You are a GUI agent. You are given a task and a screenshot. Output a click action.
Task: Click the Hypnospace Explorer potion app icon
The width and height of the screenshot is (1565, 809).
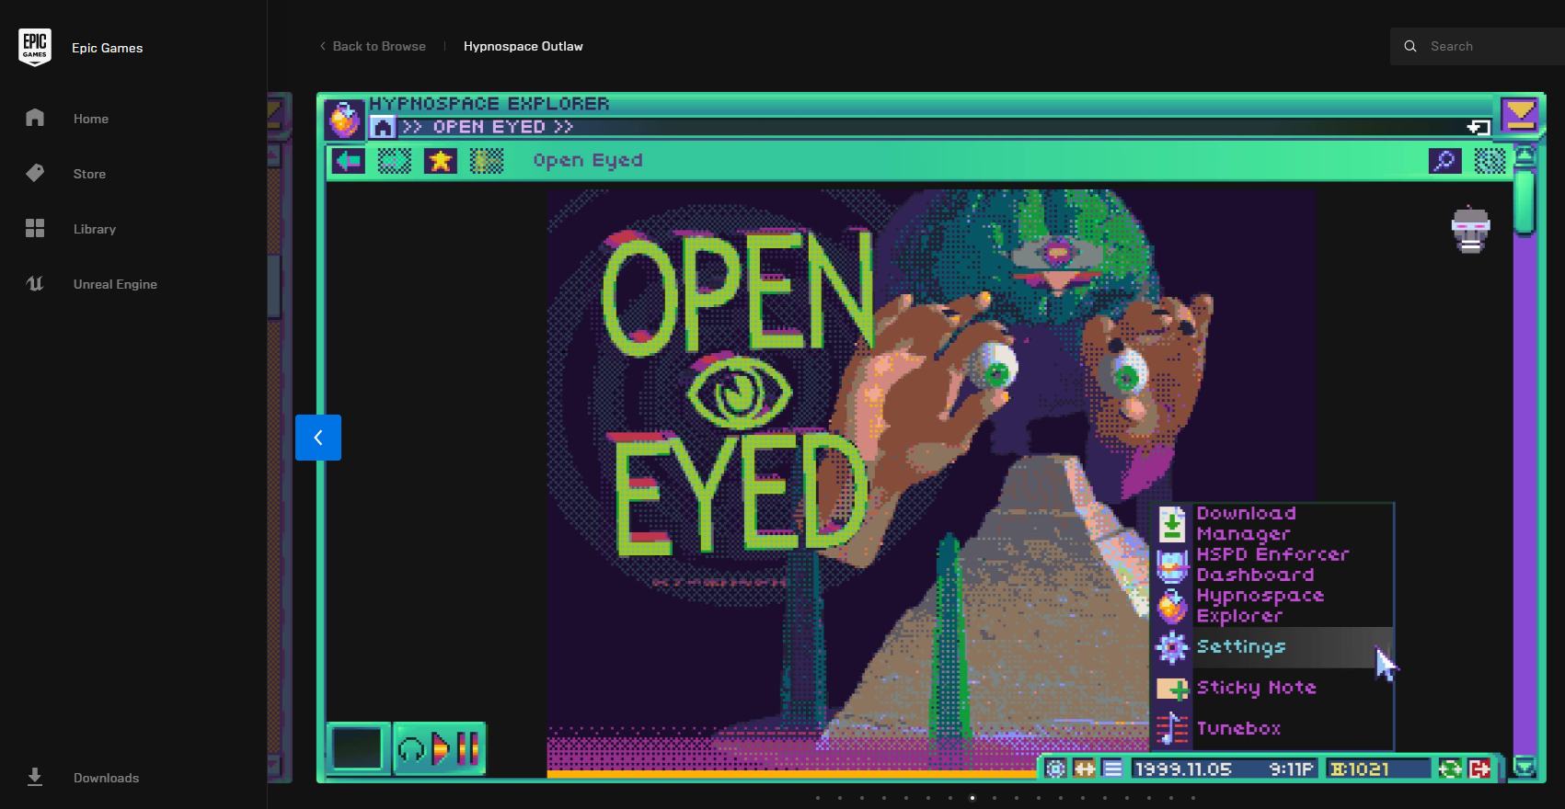tap(344, 119)
